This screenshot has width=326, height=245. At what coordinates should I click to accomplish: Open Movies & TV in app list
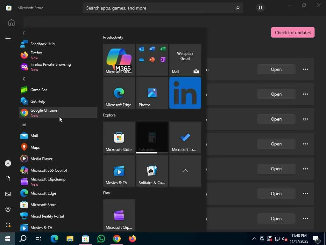point(58,227)
